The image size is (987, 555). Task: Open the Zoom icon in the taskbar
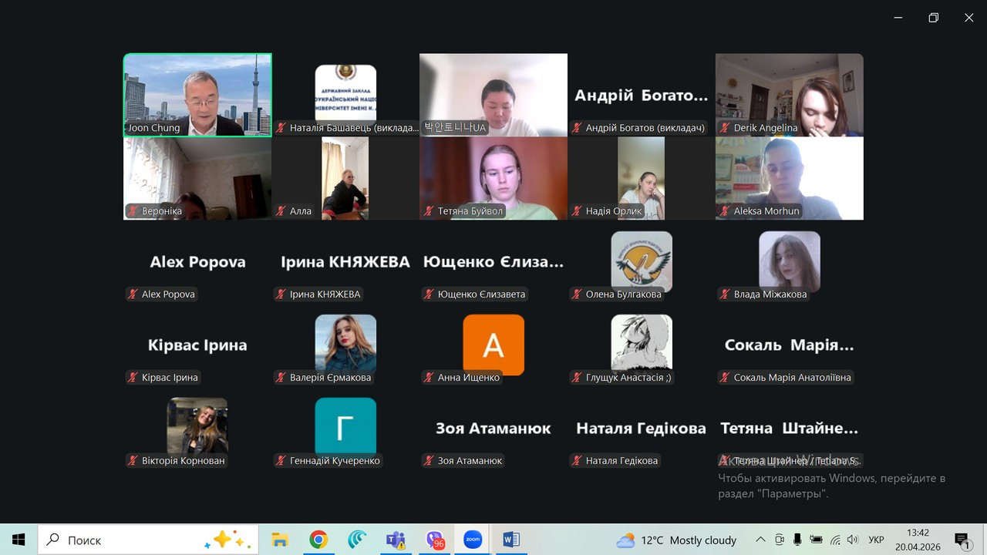tap(473, 540)
